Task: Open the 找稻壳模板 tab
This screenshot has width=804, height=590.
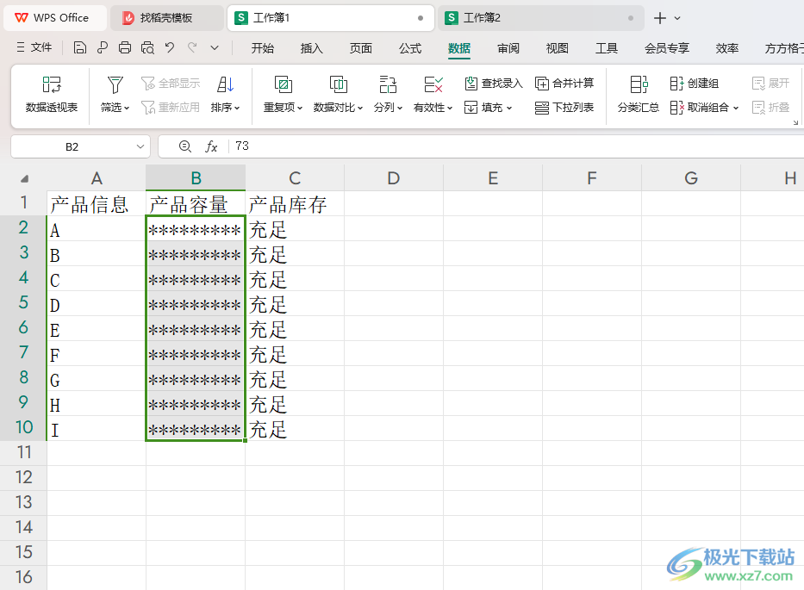Action: (x=165, y=18)
